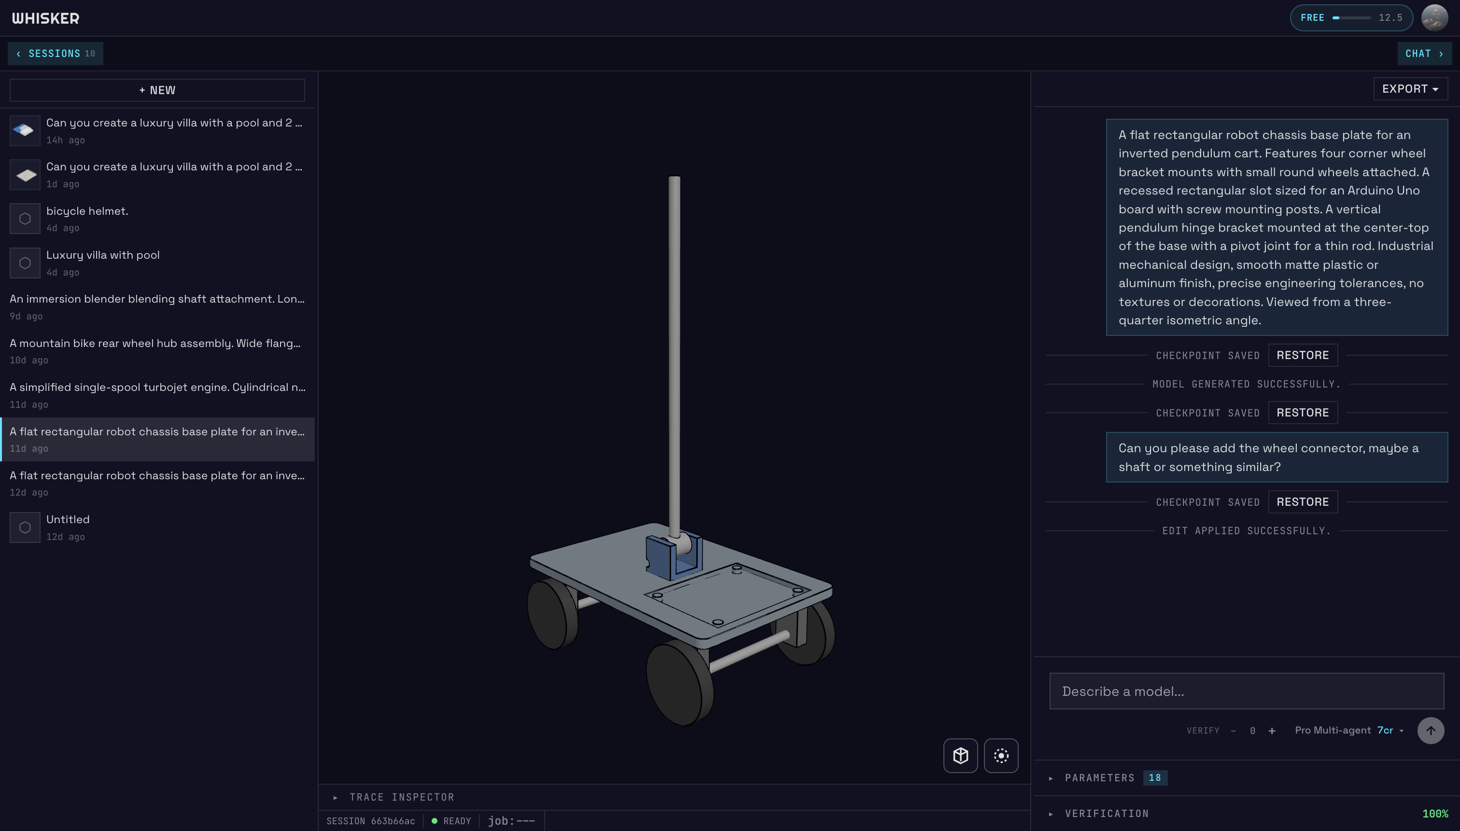Click the send arrow to submit the prompt
The width and height of the screenshot is (1460, 831).
[1431, 731]
